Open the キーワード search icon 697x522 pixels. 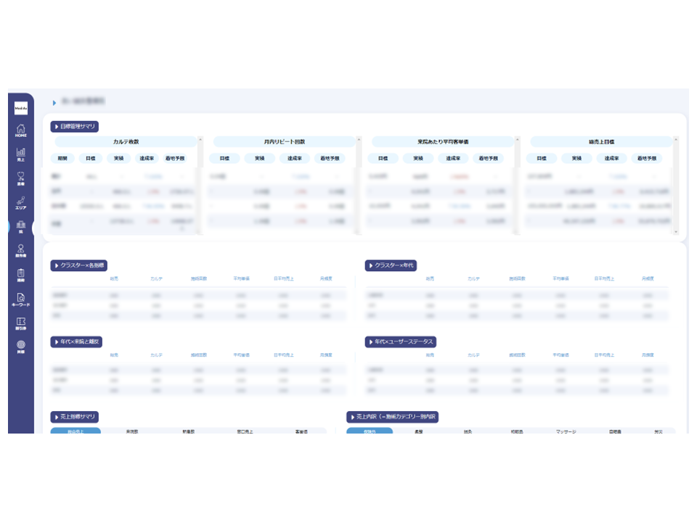point(20,299)
